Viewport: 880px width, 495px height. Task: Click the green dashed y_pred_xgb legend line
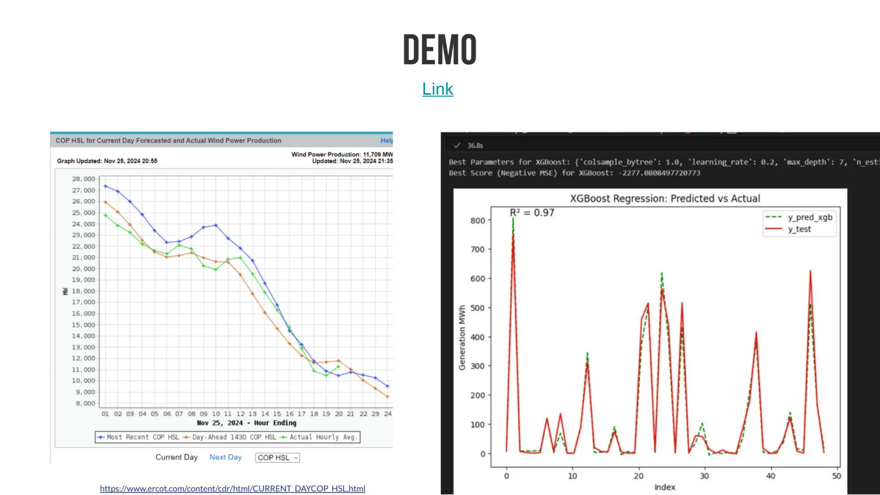pos(773,217)
